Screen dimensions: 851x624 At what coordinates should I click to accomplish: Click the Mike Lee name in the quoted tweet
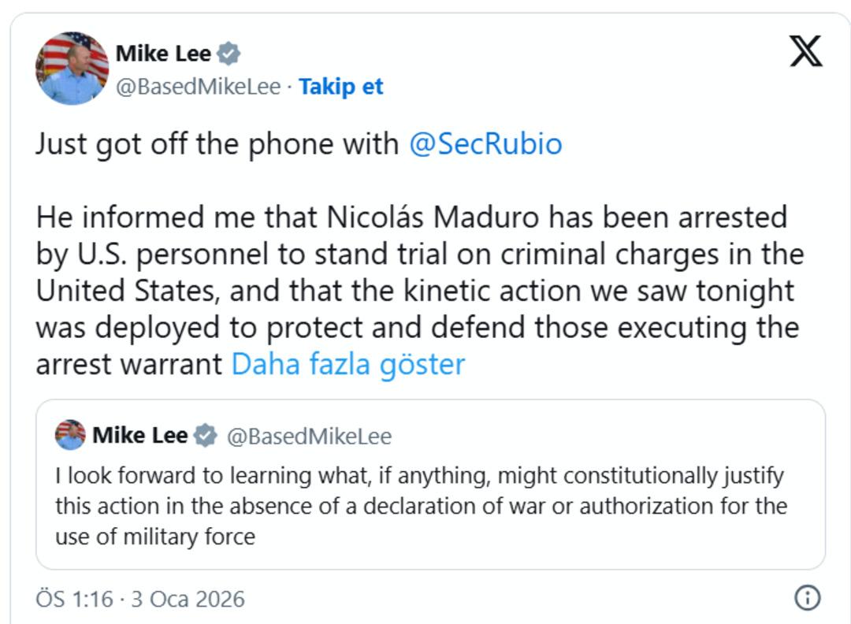pos(139,436)
